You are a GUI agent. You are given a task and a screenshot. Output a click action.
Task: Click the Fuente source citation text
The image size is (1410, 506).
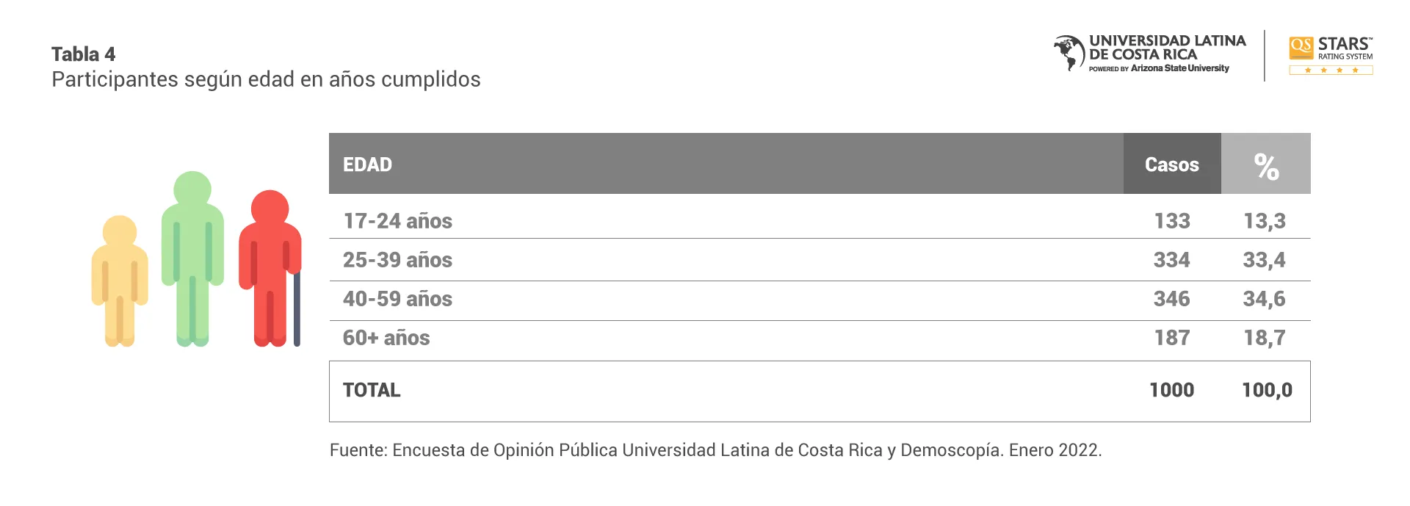(715, 450)
